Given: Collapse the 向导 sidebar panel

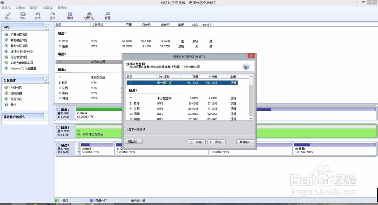Looking at the screenshot, I should click(46, 27).
